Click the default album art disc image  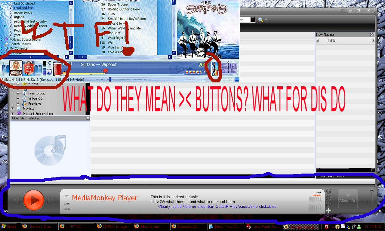pyautogui.click(x=50, y=149)
